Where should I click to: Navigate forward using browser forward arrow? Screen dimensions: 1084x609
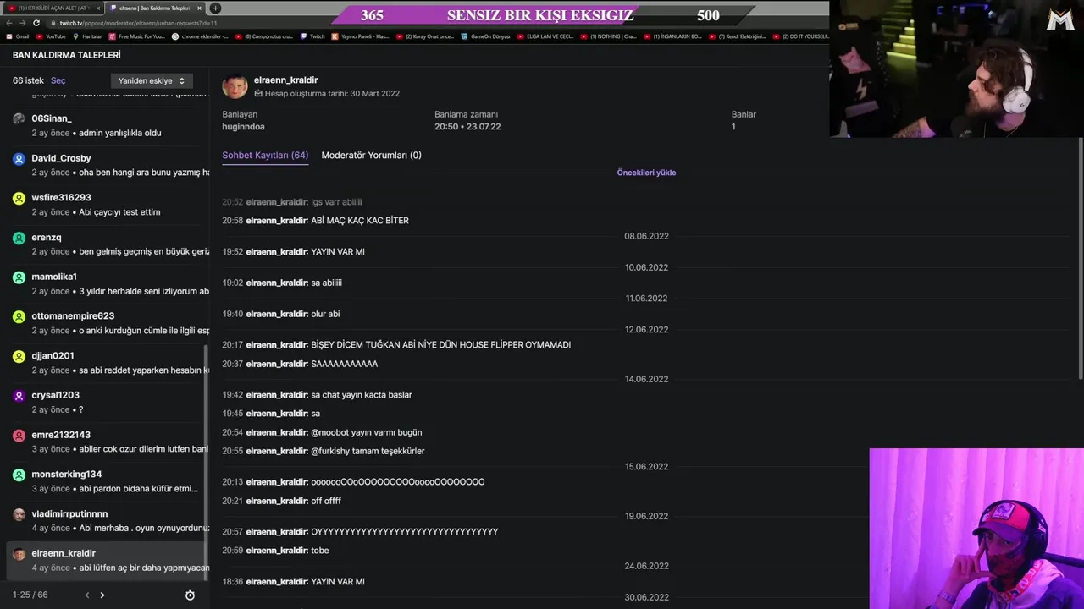pos(23,23)
